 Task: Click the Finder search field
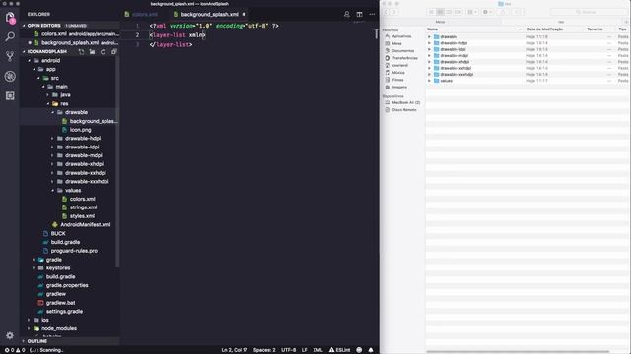point(589,12)
